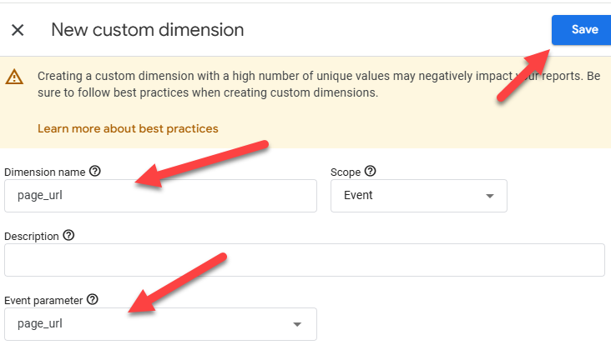Click the Dimension name label text
The width and height of the screenshot is (611, 355).
tap(45, 172)
